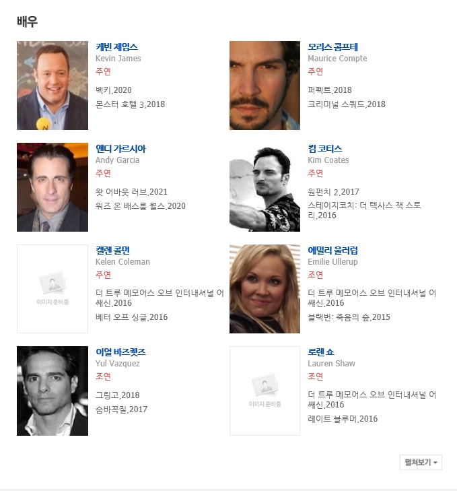Expand the cast list with 펼쳐보기

tap(421, 462)
